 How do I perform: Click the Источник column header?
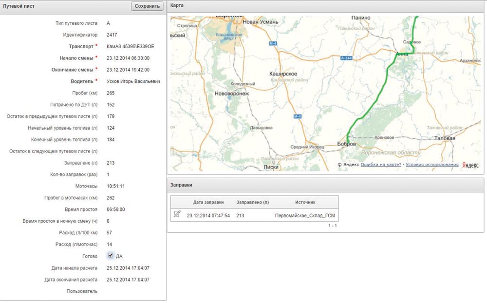pos(305,202)
